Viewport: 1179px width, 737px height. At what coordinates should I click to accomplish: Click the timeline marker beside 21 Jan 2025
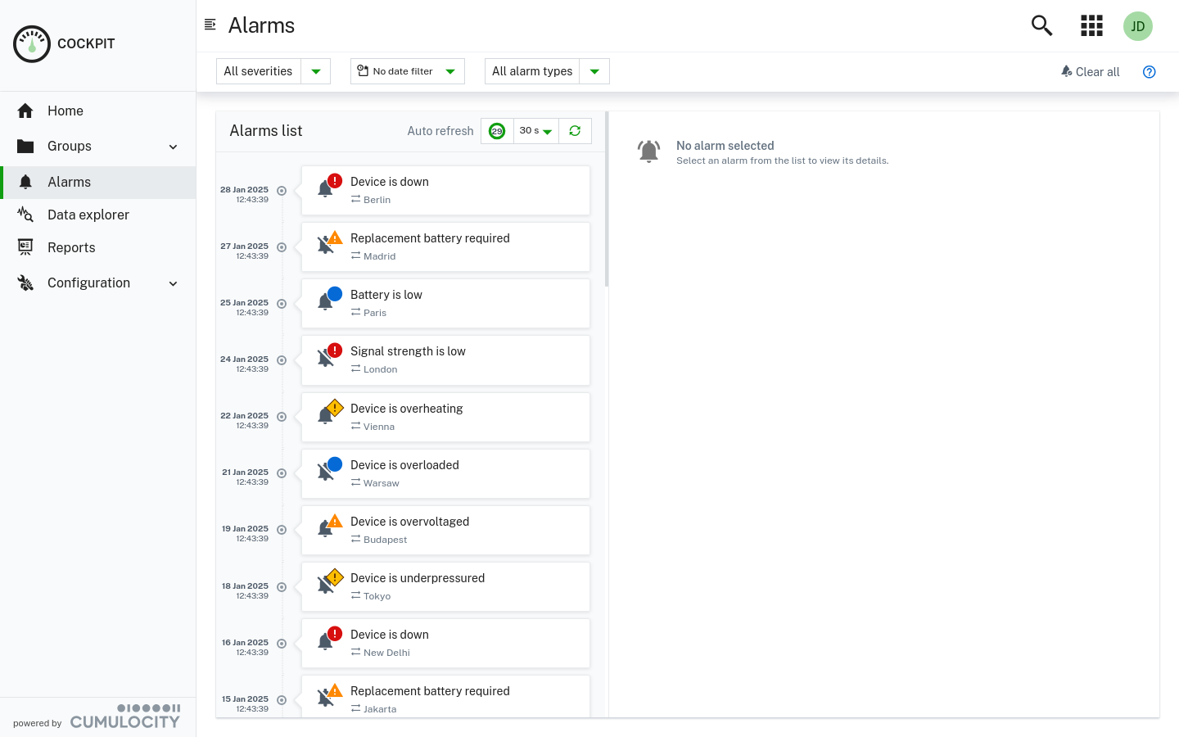[x=281, y=472]
